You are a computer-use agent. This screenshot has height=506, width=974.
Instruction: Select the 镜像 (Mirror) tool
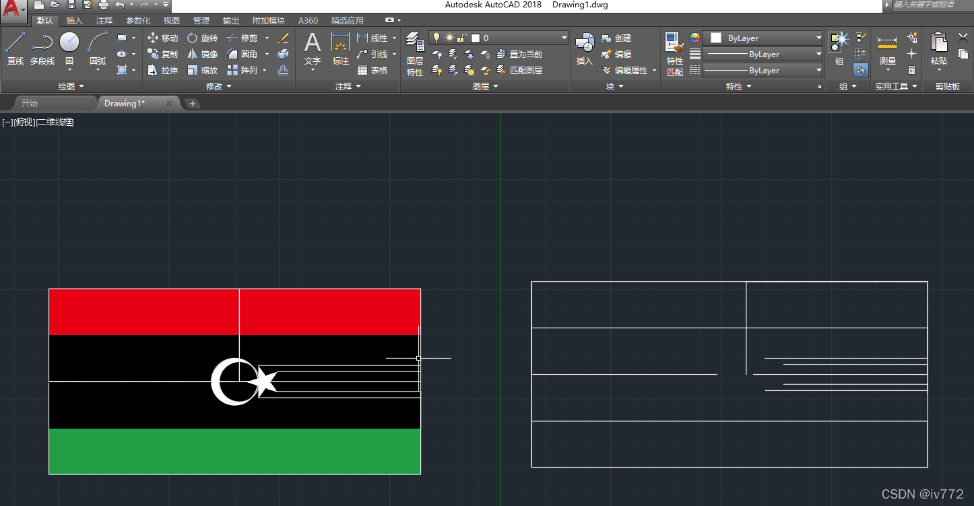point(202,54)
